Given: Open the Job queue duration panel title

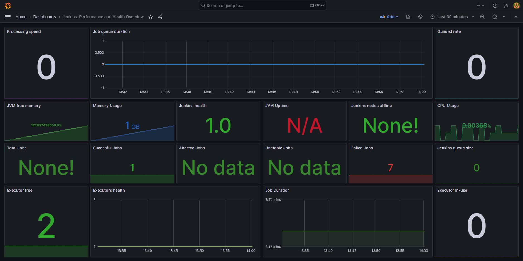Looking at the screenshot, I should 111,31.
